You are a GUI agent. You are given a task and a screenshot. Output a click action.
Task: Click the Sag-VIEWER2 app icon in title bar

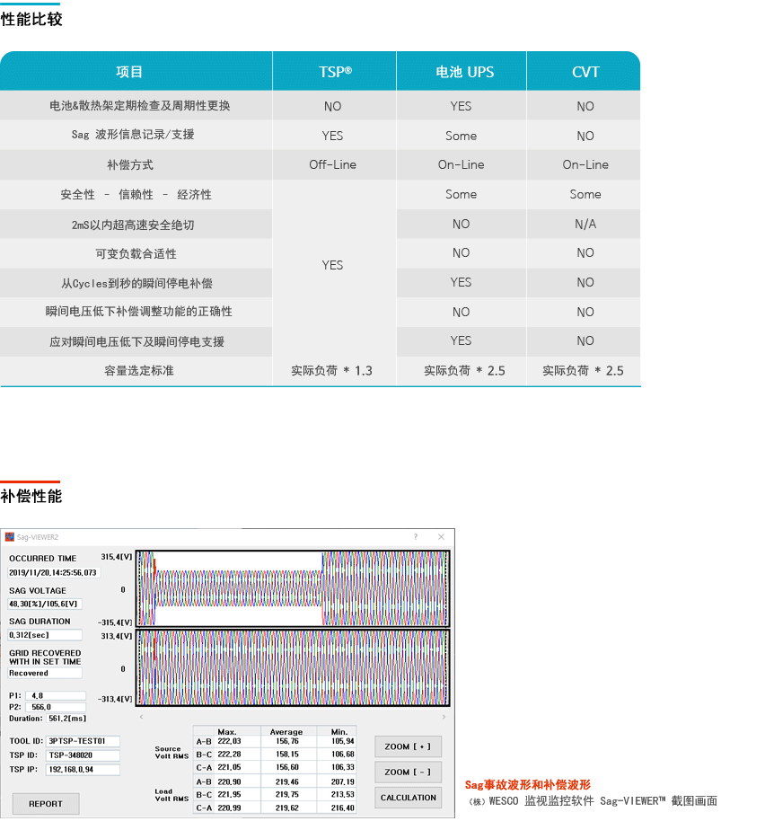pos(10,537)
